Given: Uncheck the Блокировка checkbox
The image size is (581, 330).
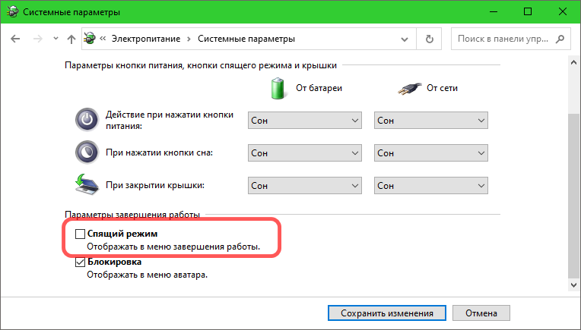Looking at the screenshot, I should [80, 262].
